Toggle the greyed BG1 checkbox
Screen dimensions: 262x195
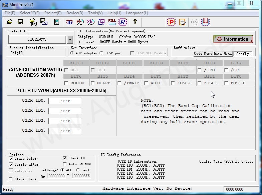(66, 70)
